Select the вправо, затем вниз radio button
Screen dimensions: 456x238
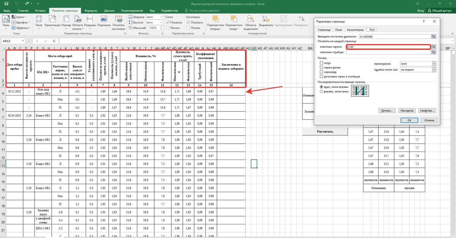tap(321, 91)
